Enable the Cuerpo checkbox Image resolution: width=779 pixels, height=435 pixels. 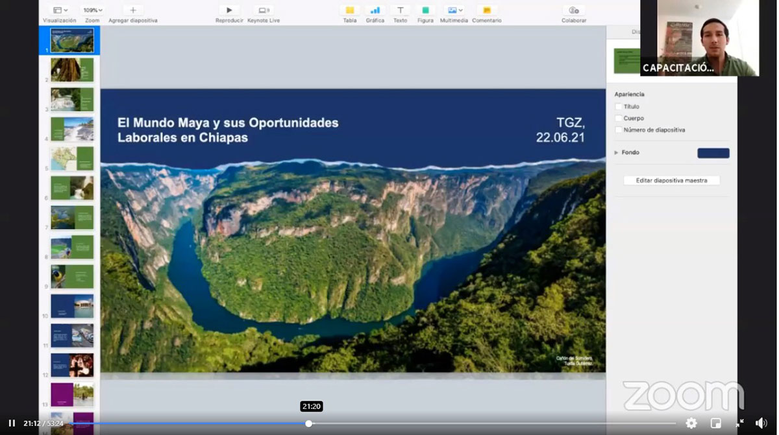click(x=619, y=118)
